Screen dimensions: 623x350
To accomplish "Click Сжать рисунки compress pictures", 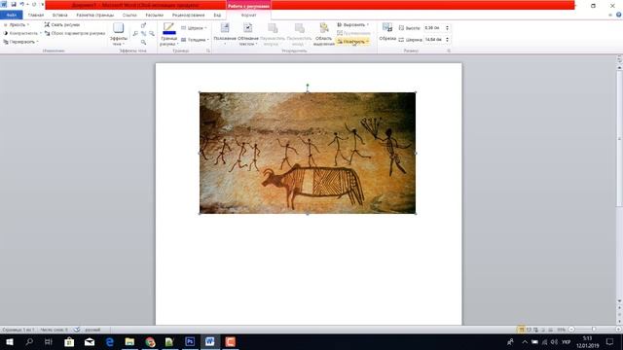I will [x=62, y=24].
